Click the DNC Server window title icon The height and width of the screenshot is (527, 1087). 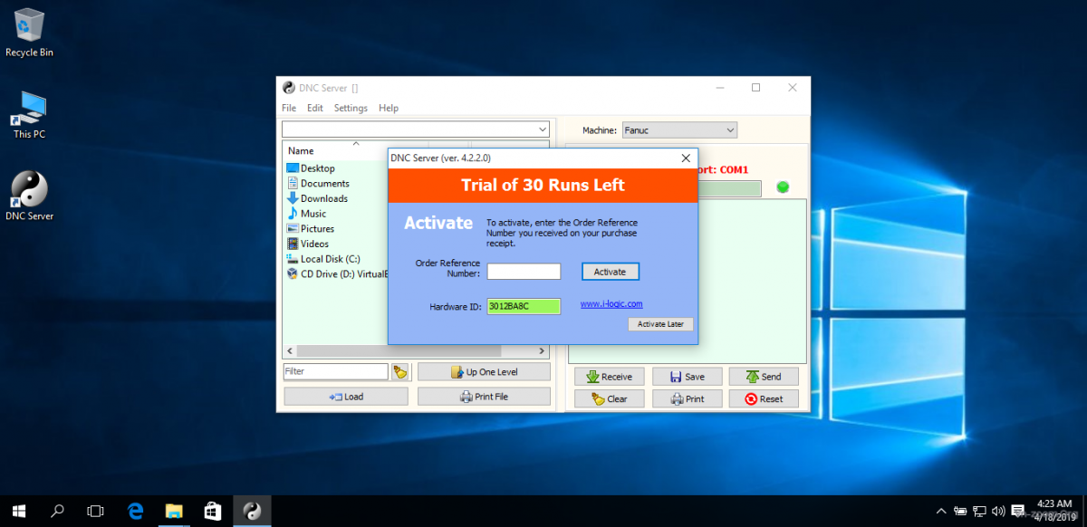point(289,88)
